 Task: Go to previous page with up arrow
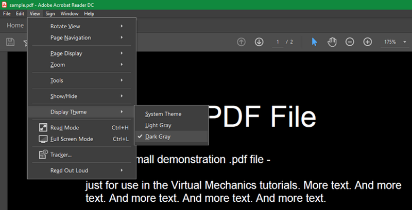[241, 42]
